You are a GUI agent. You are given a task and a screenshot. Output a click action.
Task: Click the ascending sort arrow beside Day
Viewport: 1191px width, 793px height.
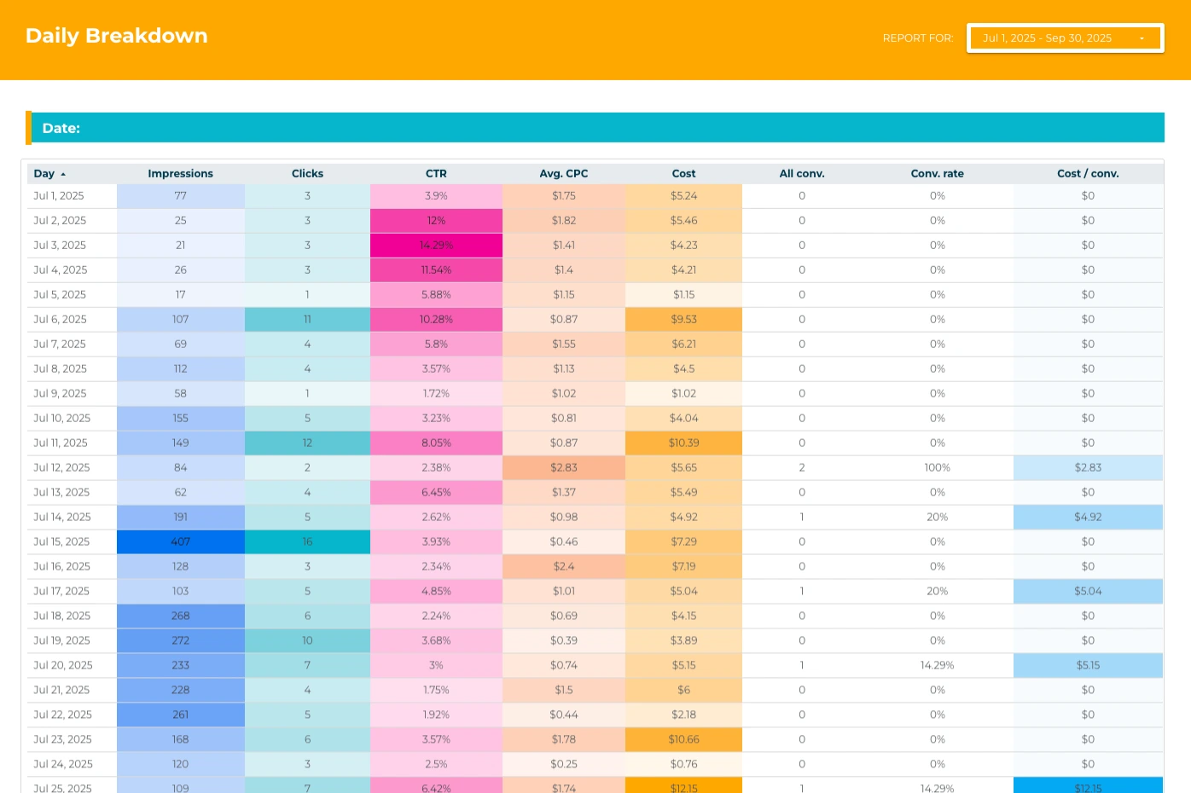click(x=63, y=174)
